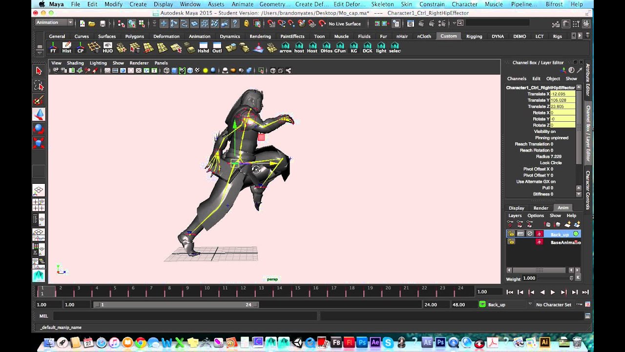Click the K key weight button
Image resolution: width=625 pixels, height=352 pixels.
[578, 278]
